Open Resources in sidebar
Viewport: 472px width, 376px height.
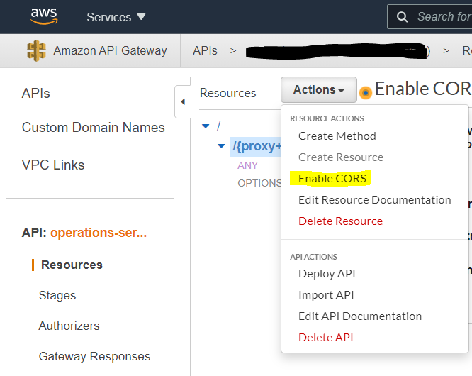(72, 265)
